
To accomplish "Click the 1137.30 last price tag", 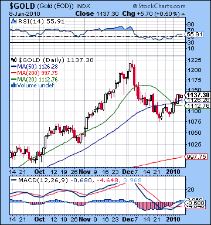I will 198,95.
